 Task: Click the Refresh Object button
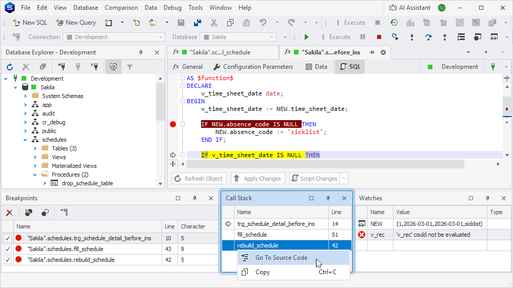[199, 179]
